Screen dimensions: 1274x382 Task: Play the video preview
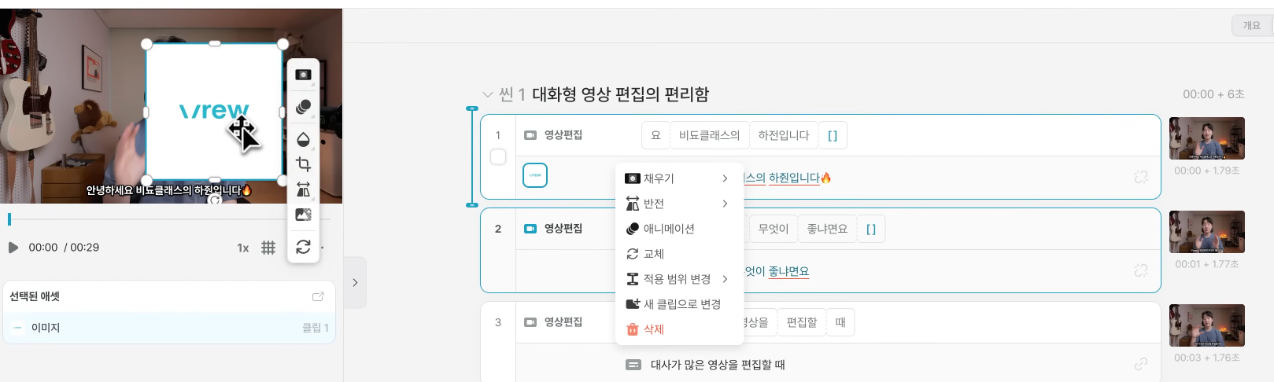[13, 248]
